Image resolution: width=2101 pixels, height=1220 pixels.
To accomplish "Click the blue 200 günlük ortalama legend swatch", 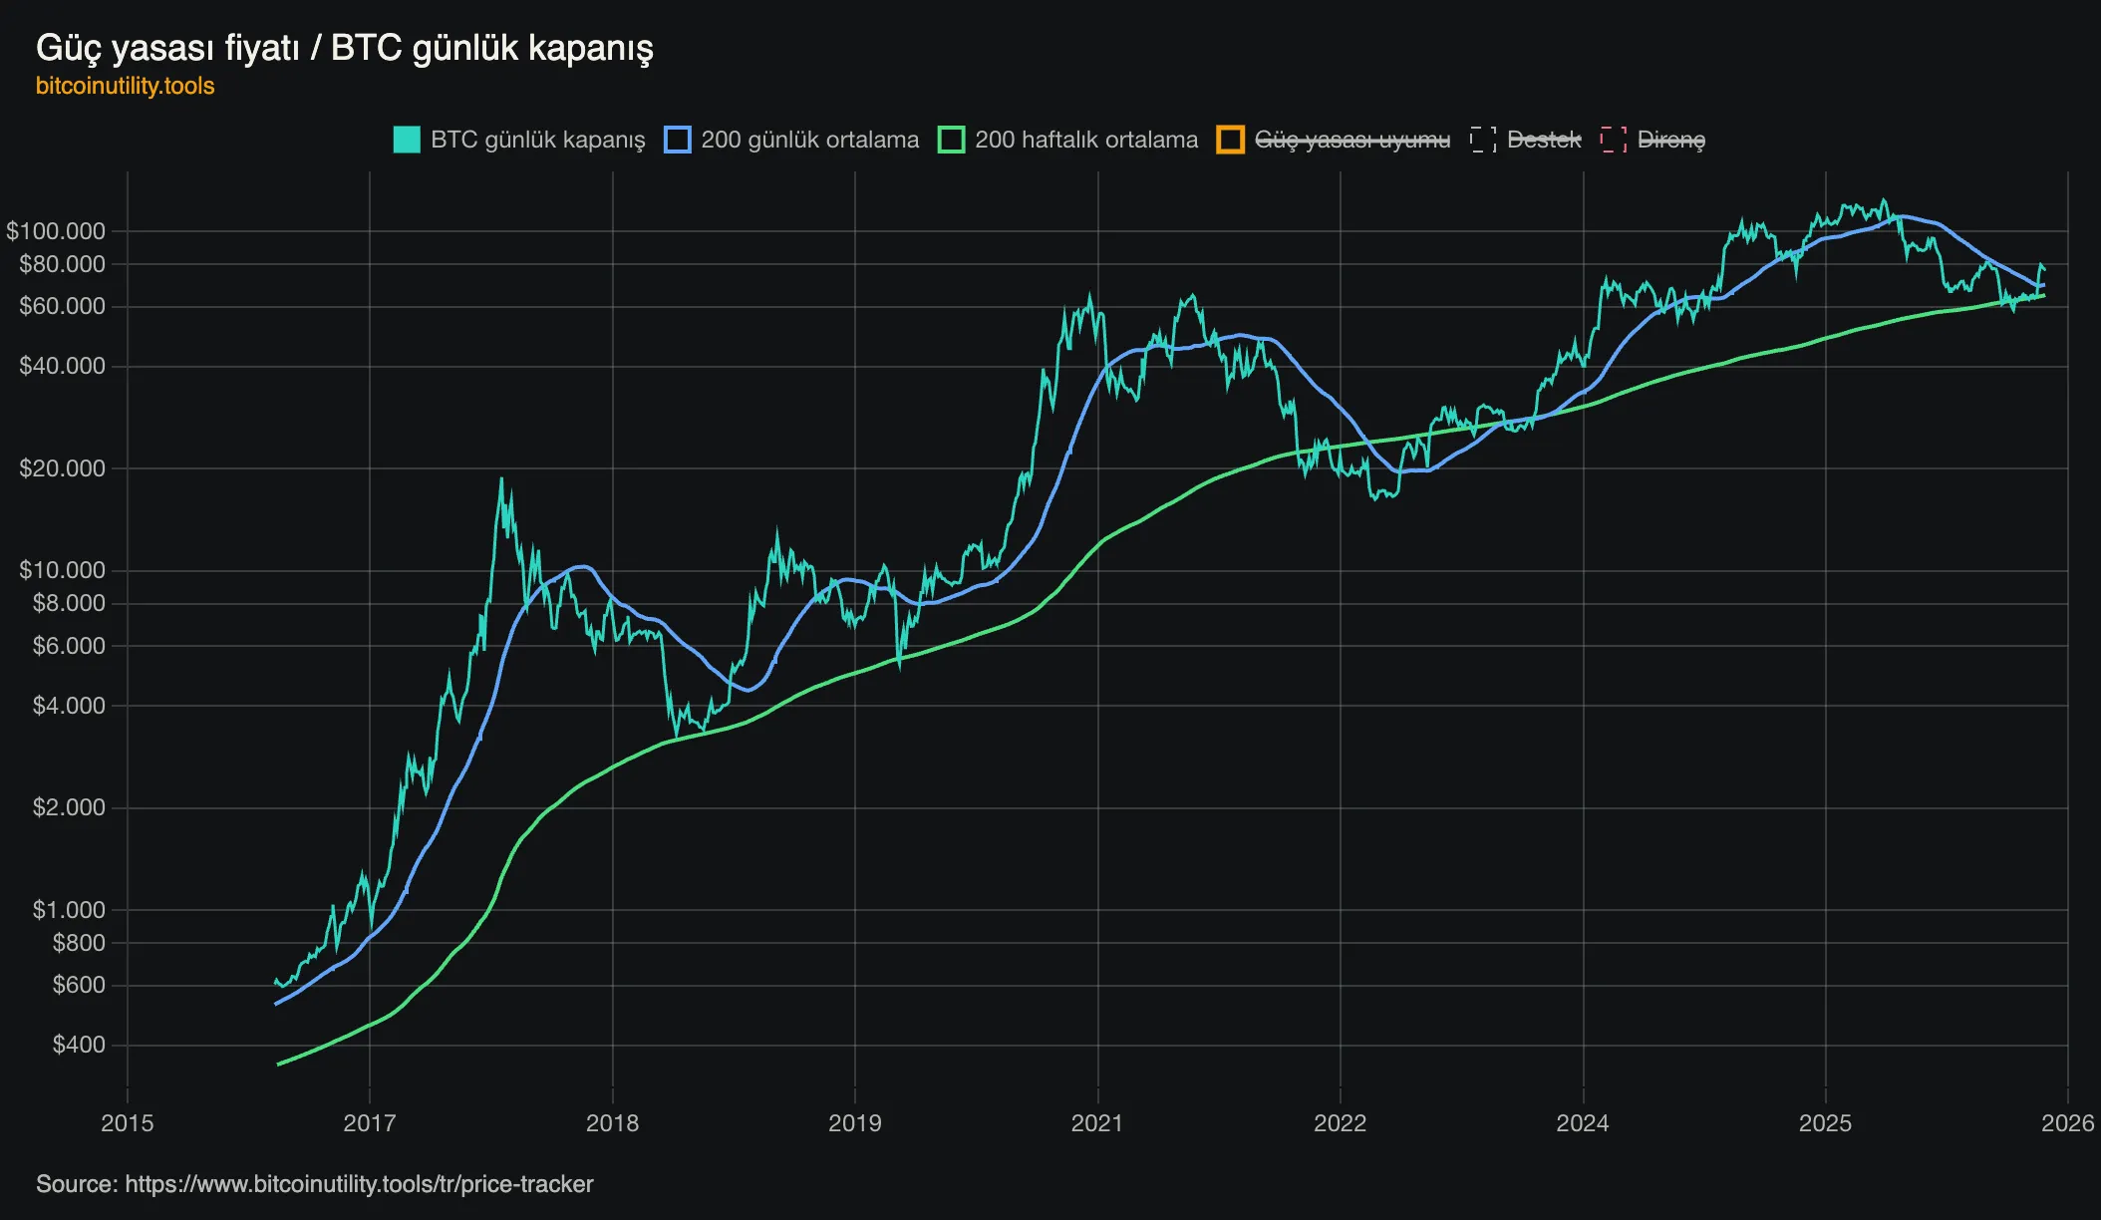I will 678,140.
